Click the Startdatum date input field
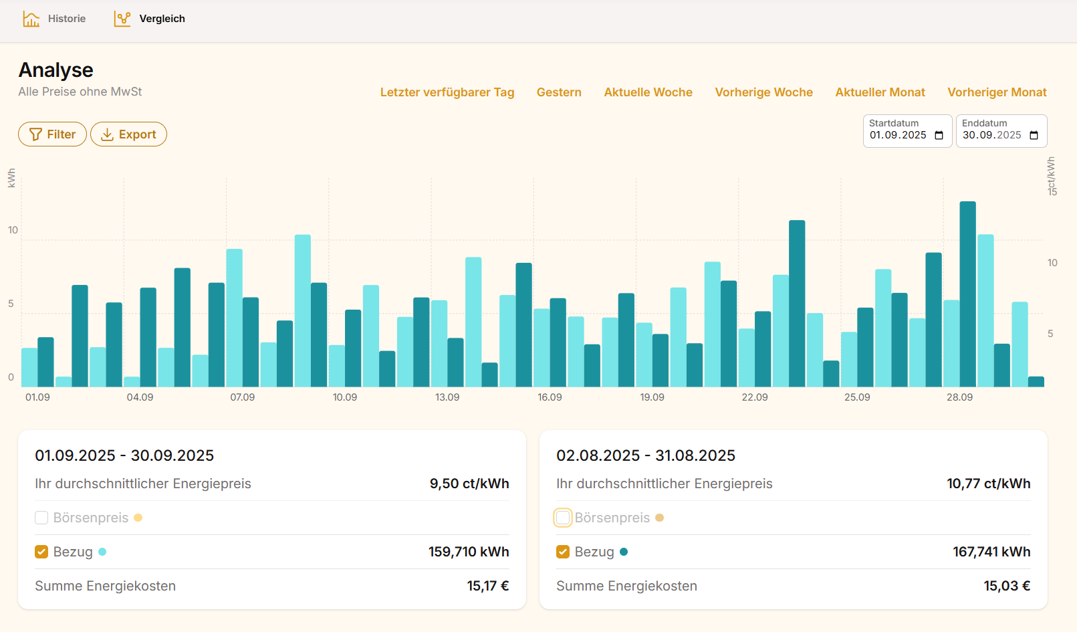 [898, 135]
